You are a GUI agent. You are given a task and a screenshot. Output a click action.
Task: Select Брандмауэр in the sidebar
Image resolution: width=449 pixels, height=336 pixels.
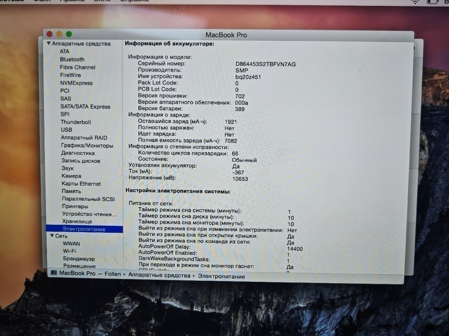(x=79, y=258)
